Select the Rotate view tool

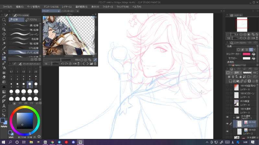point(4,25)
